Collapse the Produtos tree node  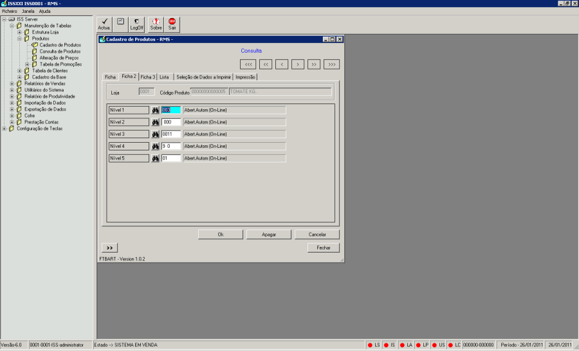pos(19,39)
